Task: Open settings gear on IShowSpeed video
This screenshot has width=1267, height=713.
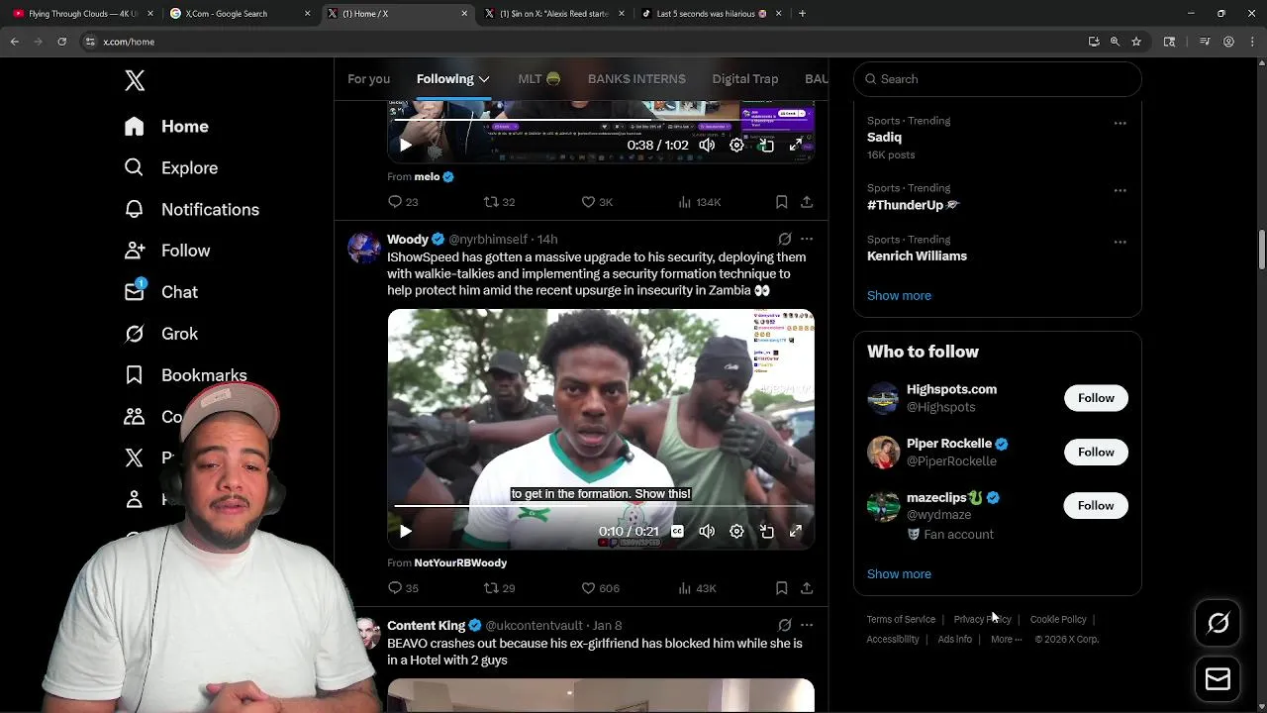Action: tap(736, 532)
